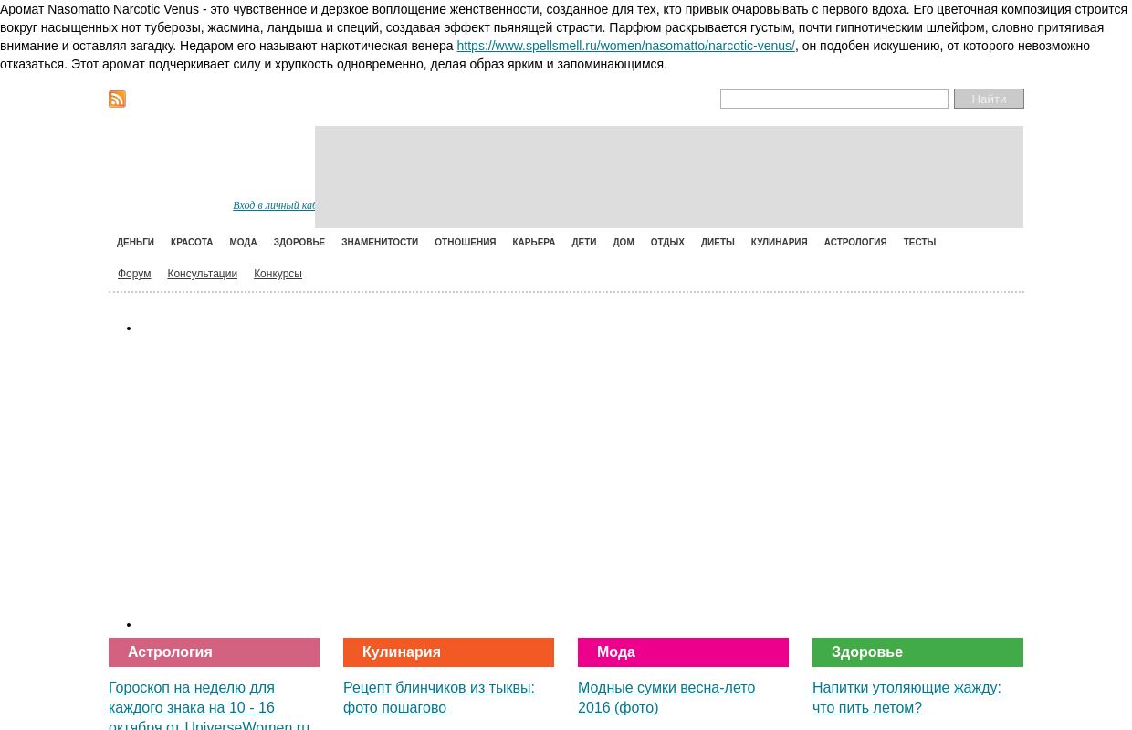1132x730 pixels.
Task: Read the pumpkin pancakes recipe article
Action: tap(438, 697)
